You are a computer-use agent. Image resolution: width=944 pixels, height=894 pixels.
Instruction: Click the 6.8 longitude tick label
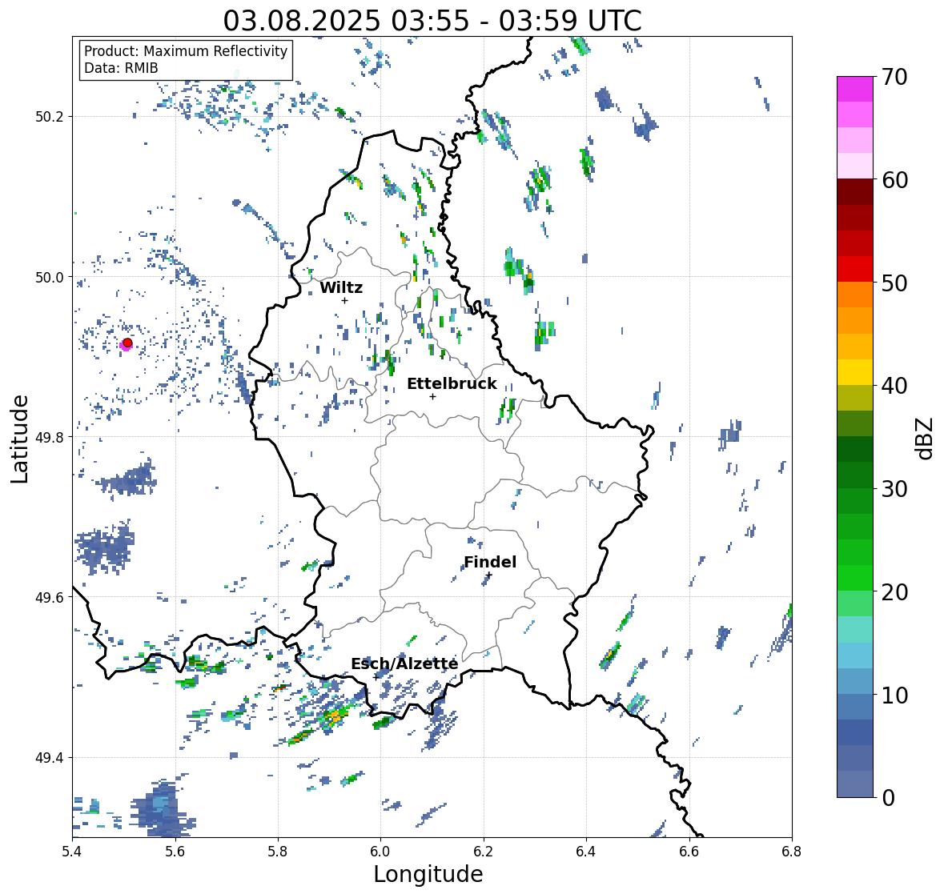(x=792, y=852)
